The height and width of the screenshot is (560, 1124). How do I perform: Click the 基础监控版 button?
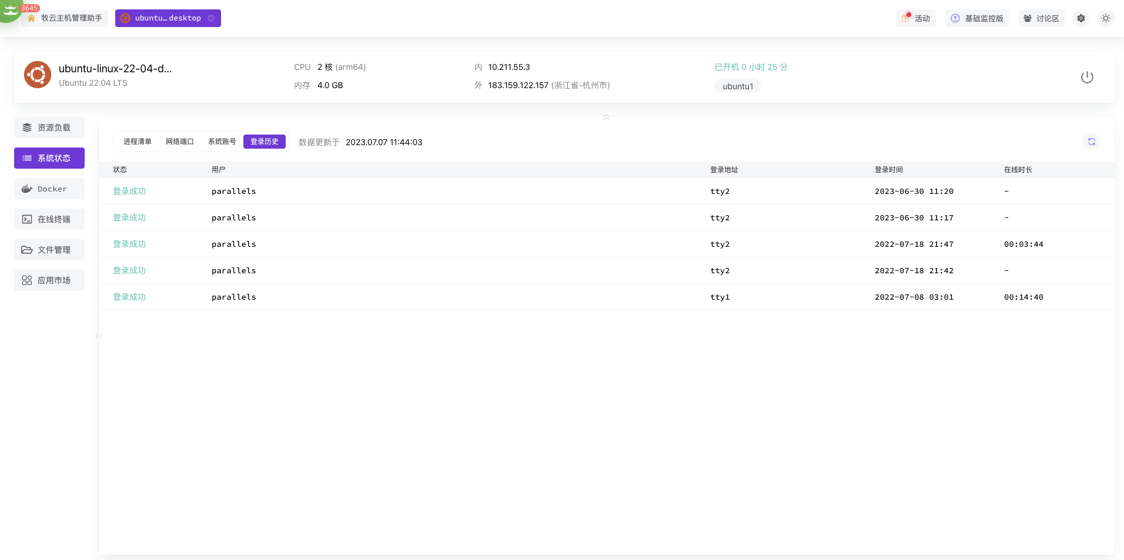(x=977, y=18)
